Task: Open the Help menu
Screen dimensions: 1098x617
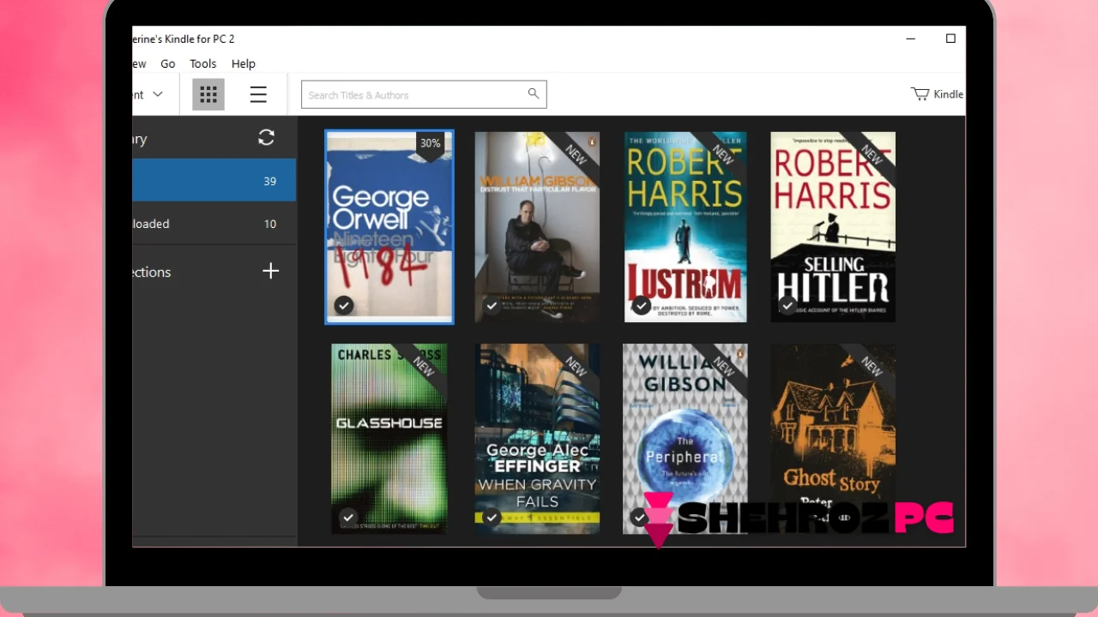Action: point(244,63)
